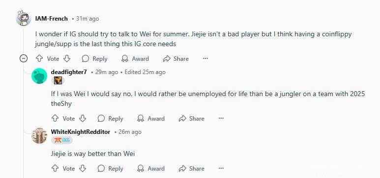
Task: Reply to IAM-French's comment
Action: coord(94,58)
